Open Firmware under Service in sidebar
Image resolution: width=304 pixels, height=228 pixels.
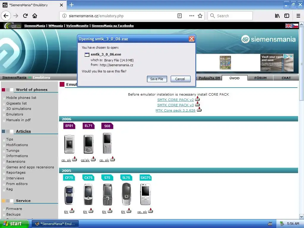pos(14,209)
